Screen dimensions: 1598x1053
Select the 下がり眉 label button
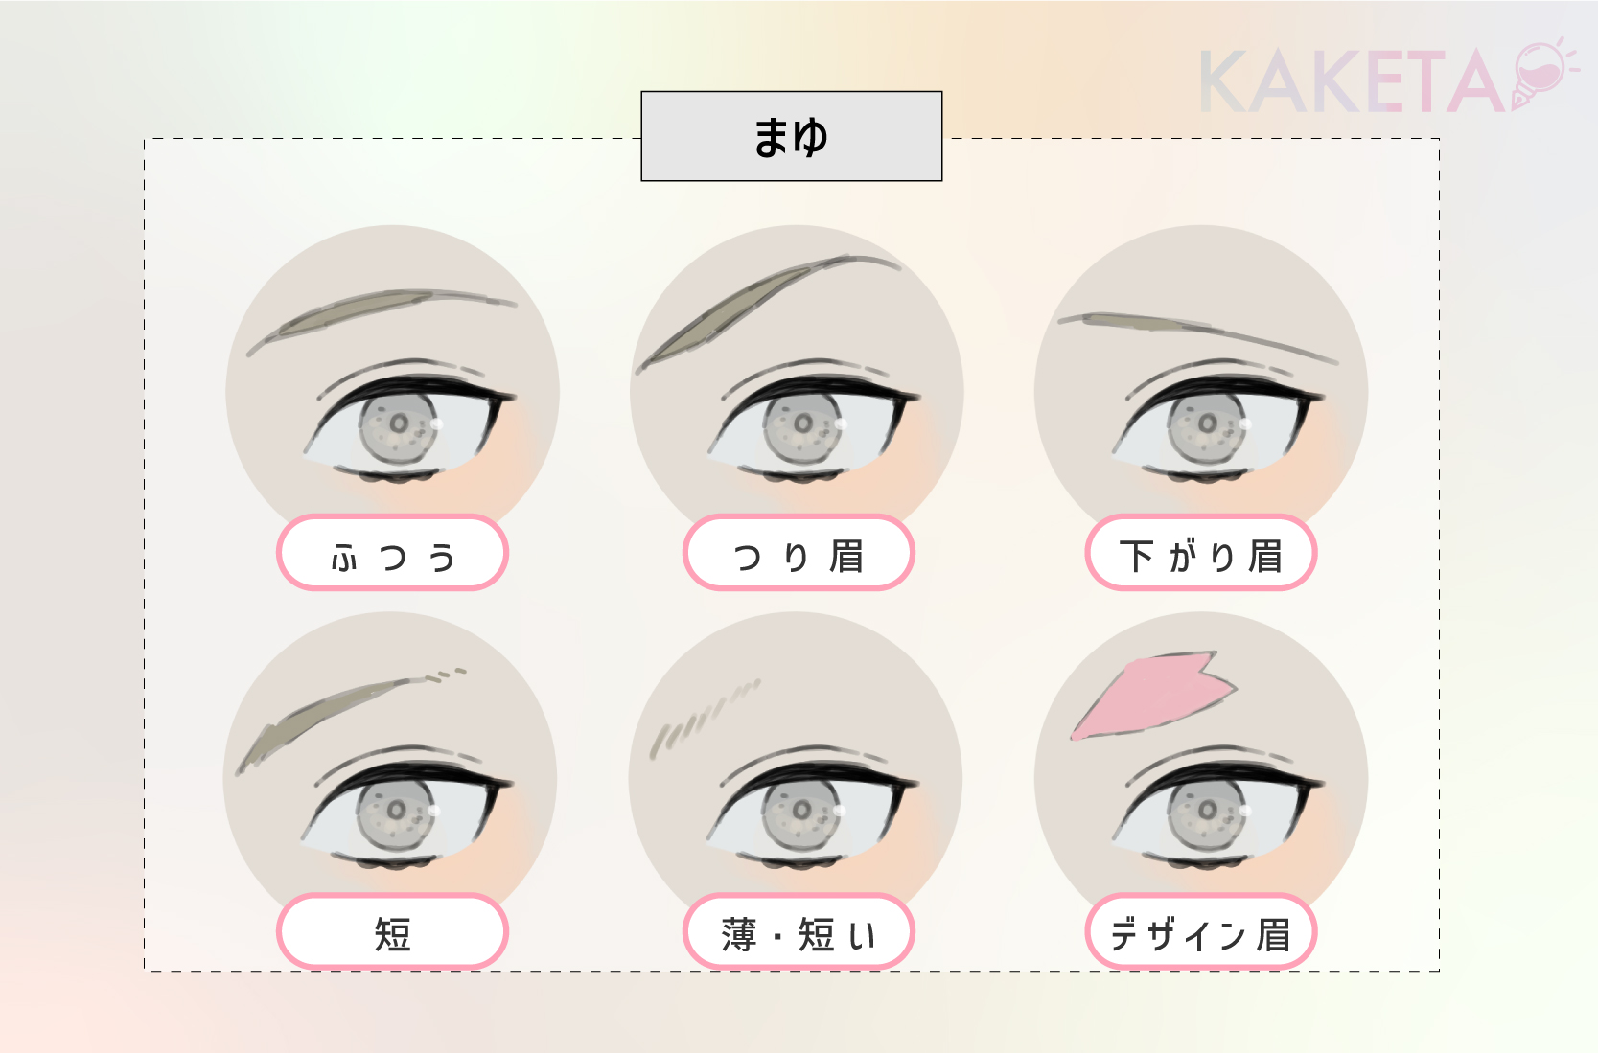[1201, 553]
